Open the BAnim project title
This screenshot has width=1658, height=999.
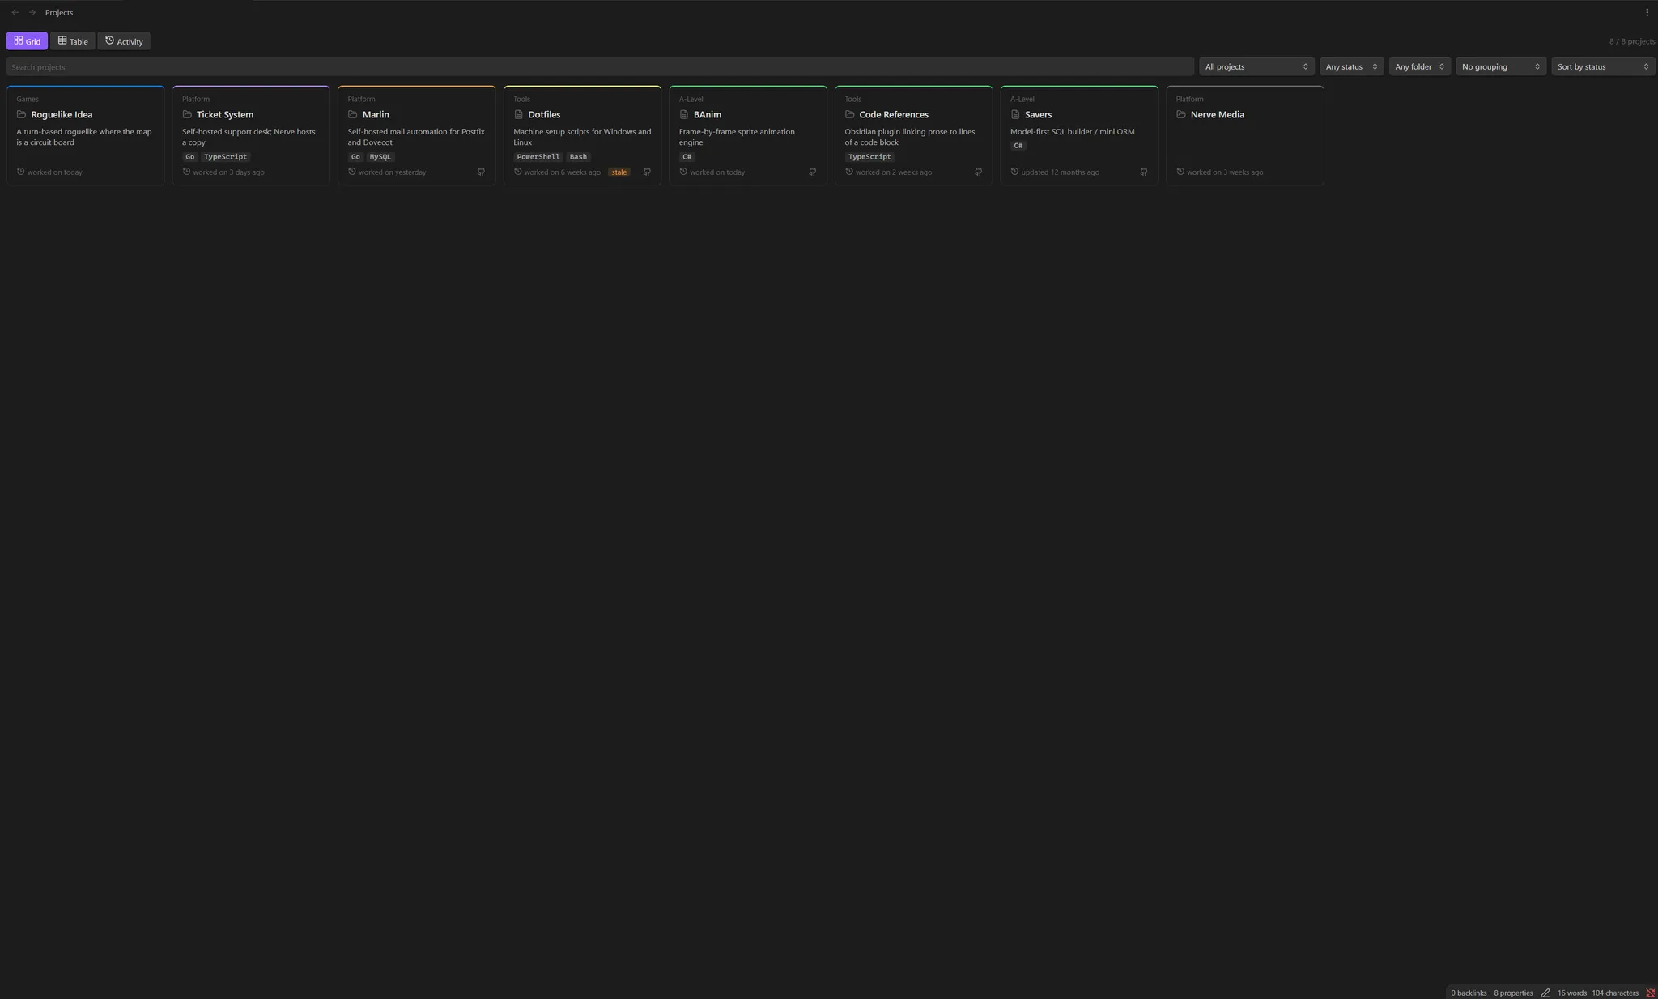click(708, 114)
